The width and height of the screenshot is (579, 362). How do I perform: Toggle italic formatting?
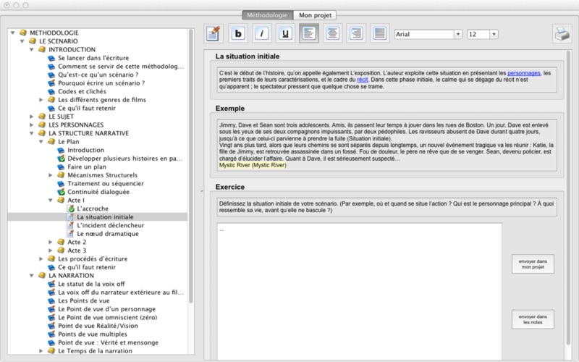tap(262, 33)
